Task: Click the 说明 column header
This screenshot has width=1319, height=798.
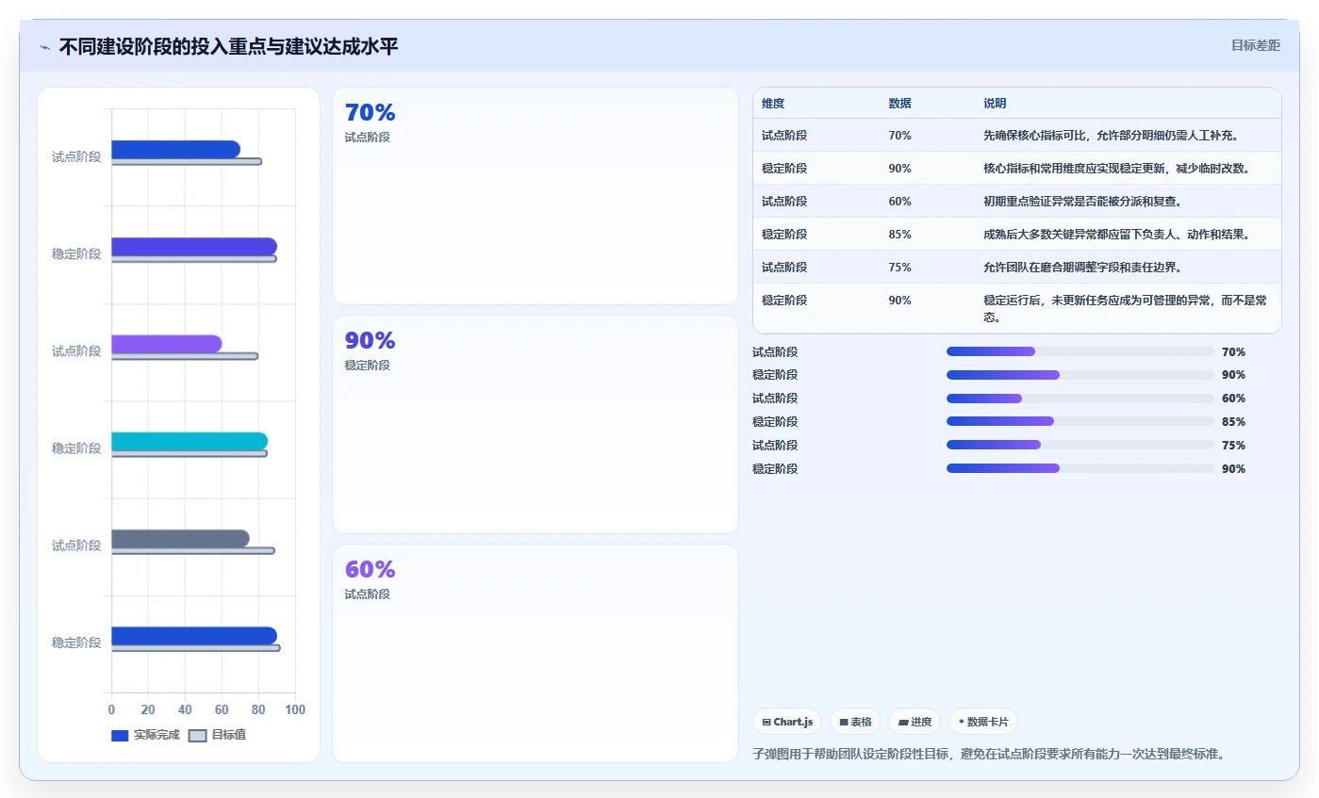Action: (x=995, y=103)
